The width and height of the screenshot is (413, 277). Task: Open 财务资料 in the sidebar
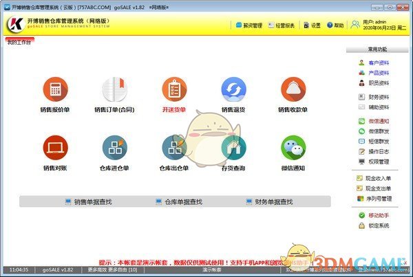tap(374, 97)
